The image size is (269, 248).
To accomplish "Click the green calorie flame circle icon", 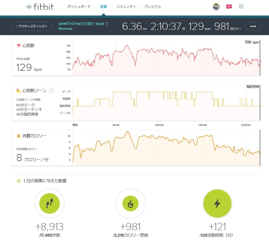I will click(130, 203).
